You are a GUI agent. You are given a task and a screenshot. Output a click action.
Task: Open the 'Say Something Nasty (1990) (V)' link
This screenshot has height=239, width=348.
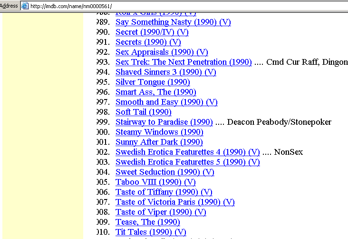click(173, 22)
